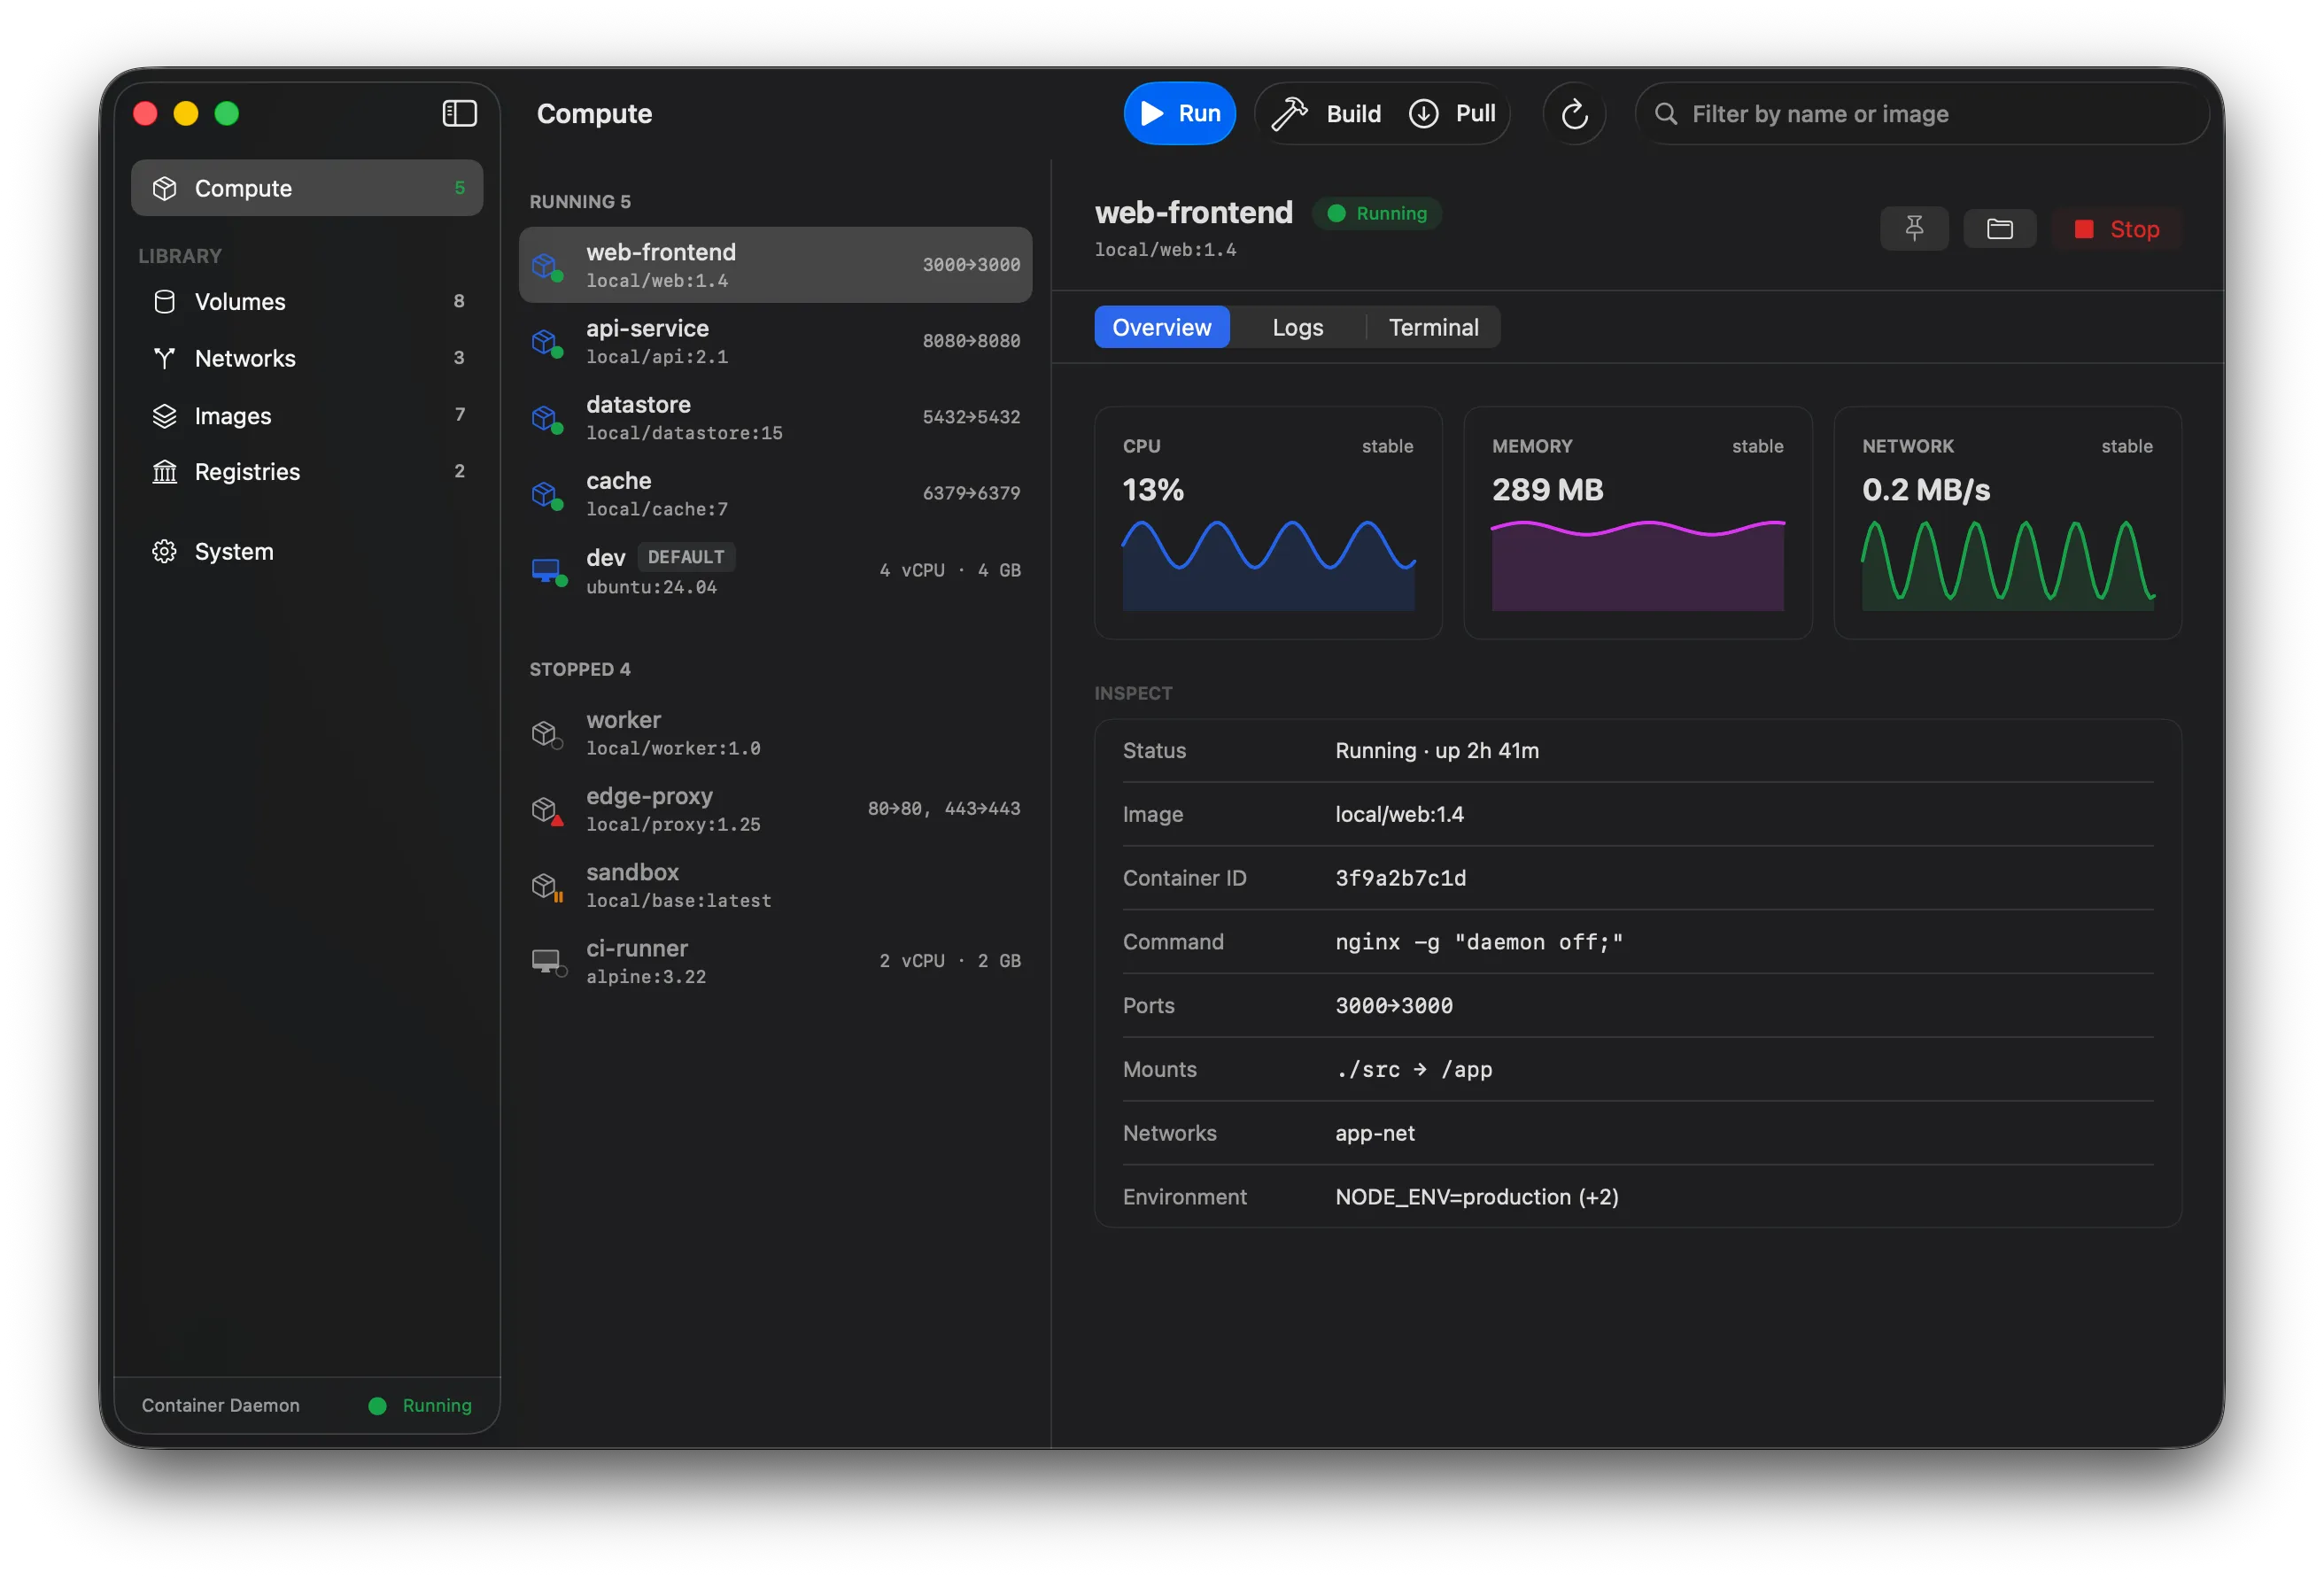Click the cache container icon
Image resolution: width=2324 pixels, height=1580 pixels.
[x=546, y=494]
